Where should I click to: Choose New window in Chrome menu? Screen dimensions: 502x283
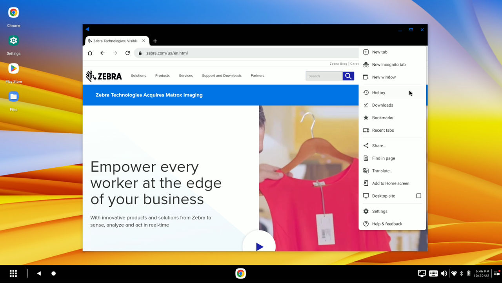tap(392, 77)
